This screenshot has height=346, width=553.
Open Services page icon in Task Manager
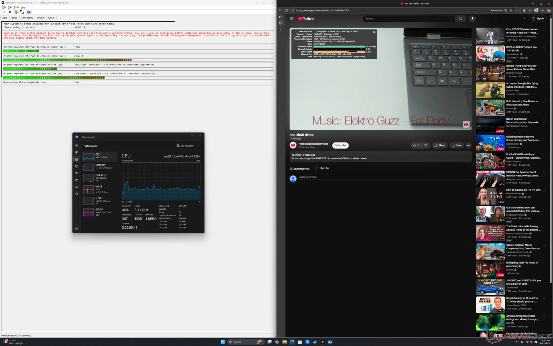click(77, 194)
